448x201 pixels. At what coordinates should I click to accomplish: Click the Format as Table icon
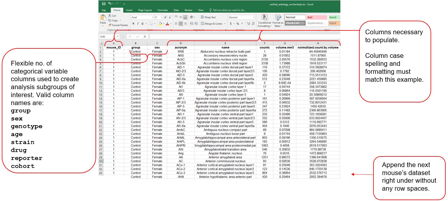pos(278,21)
